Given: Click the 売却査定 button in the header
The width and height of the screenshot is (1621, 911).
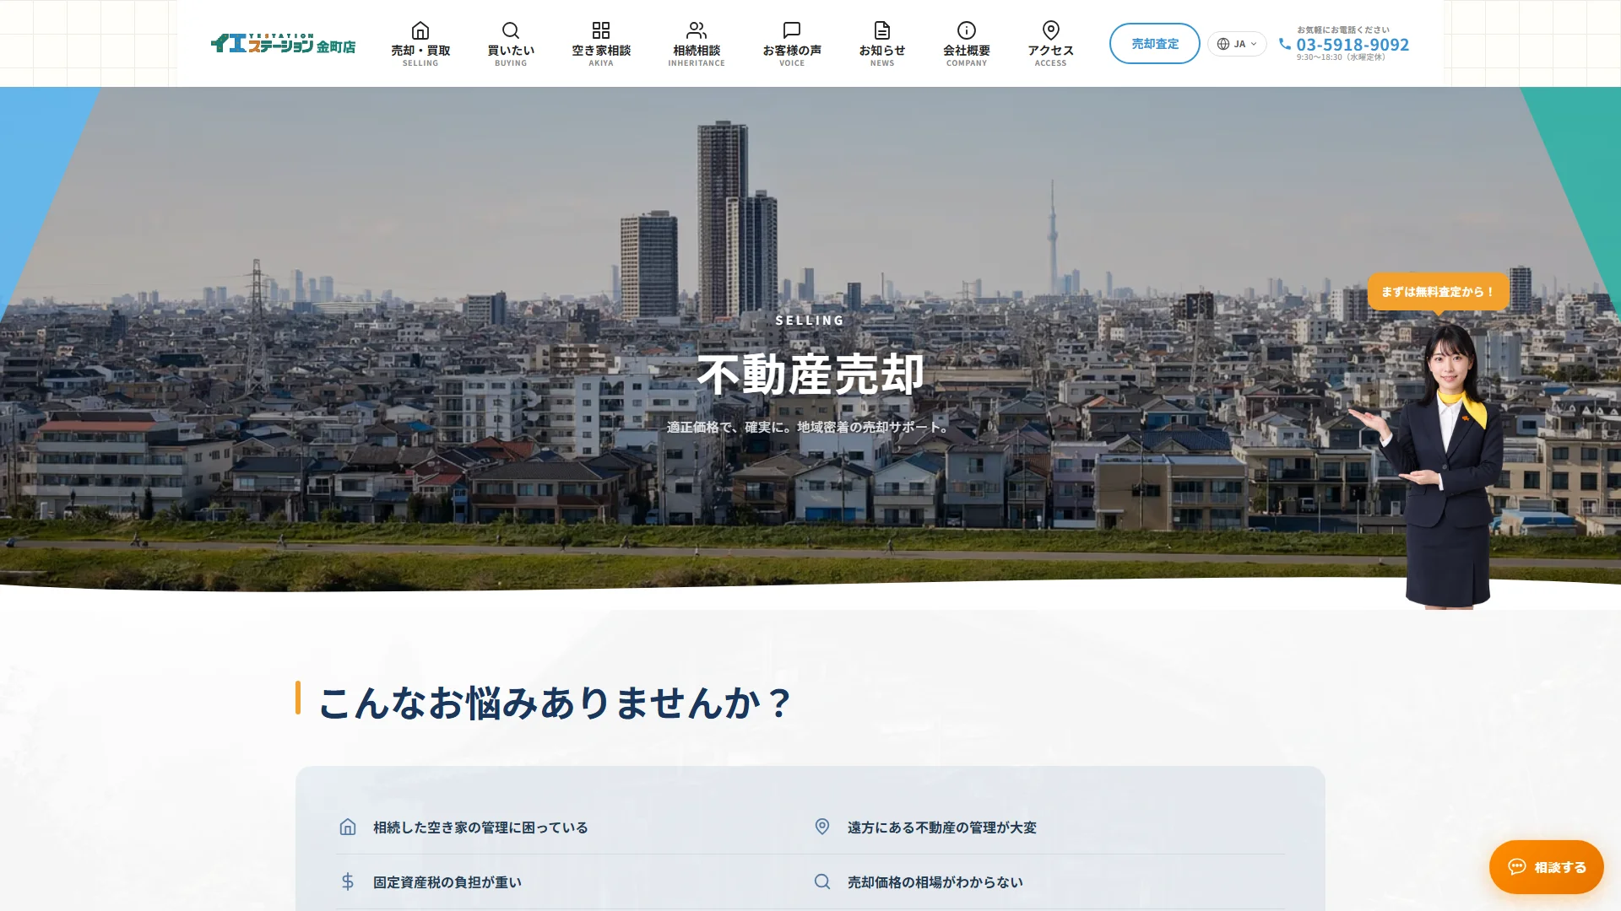Looking at the screenshot, I should point(1154,44).
